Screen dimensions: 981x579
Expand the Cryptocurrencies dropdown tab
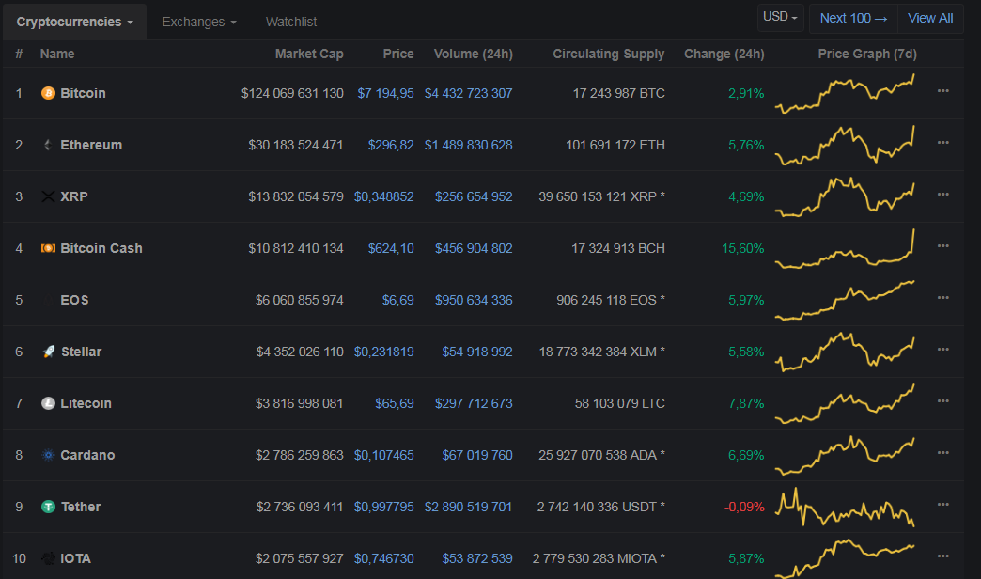(74, 22)
